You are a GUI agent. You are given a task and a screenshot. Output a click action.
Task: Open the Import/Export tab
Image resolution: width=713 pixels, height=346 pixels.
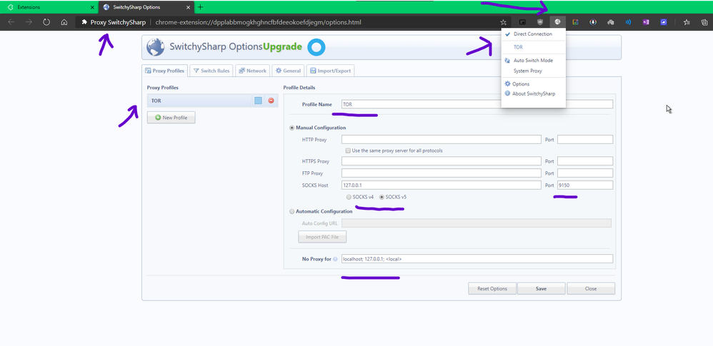tap(330, 71)
